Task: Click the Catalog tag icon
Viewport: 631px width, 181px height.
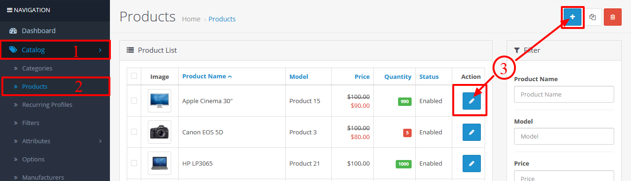Action: click(13, 49)
